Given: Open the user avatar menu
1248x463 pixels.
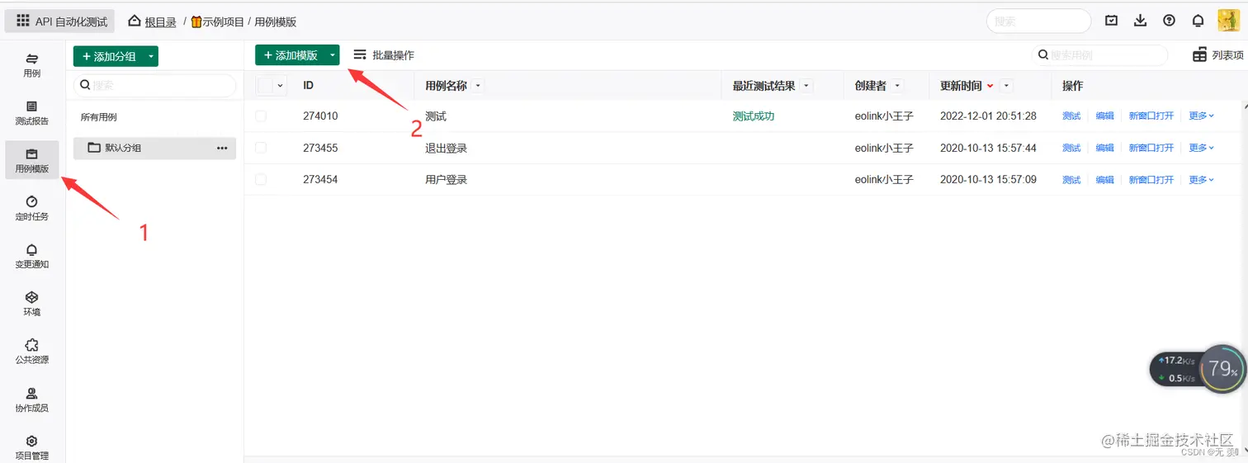Looking at the screenshot, I should click(x=1229, y=21).
